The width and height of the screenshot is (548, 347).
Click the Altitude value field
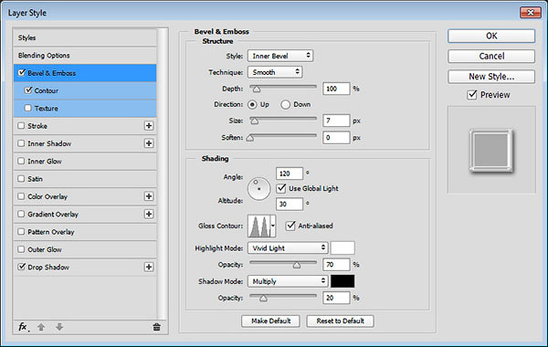tap(290, 204)
